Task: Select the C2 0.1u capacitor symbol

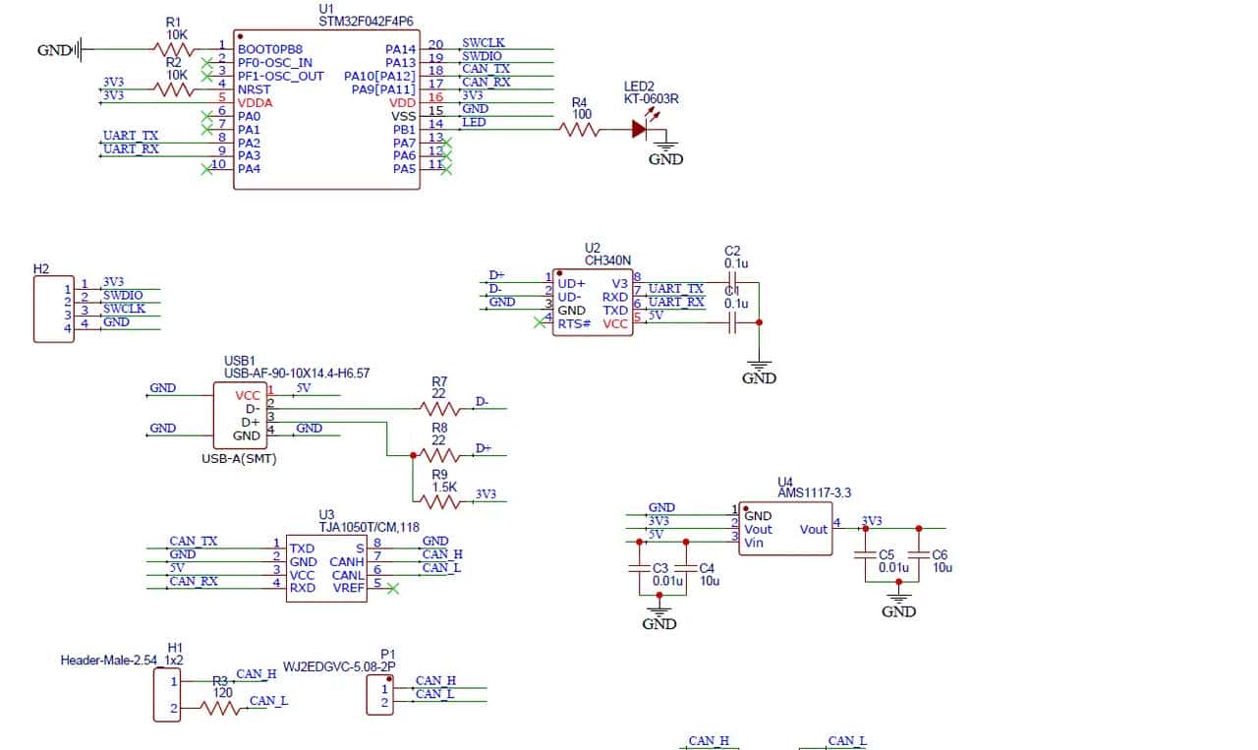Action: pyautogui.click(x=730, y=283)
